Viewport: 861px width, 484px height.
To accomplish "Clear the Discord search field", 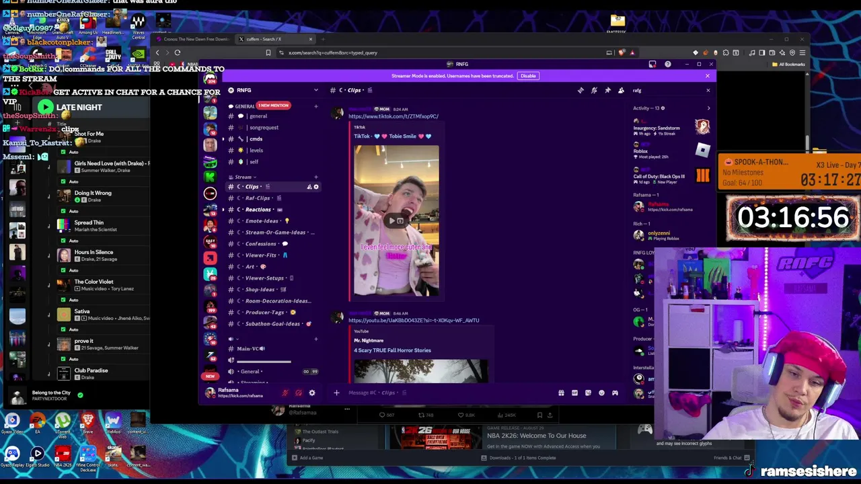I will (x=708, y=90).
